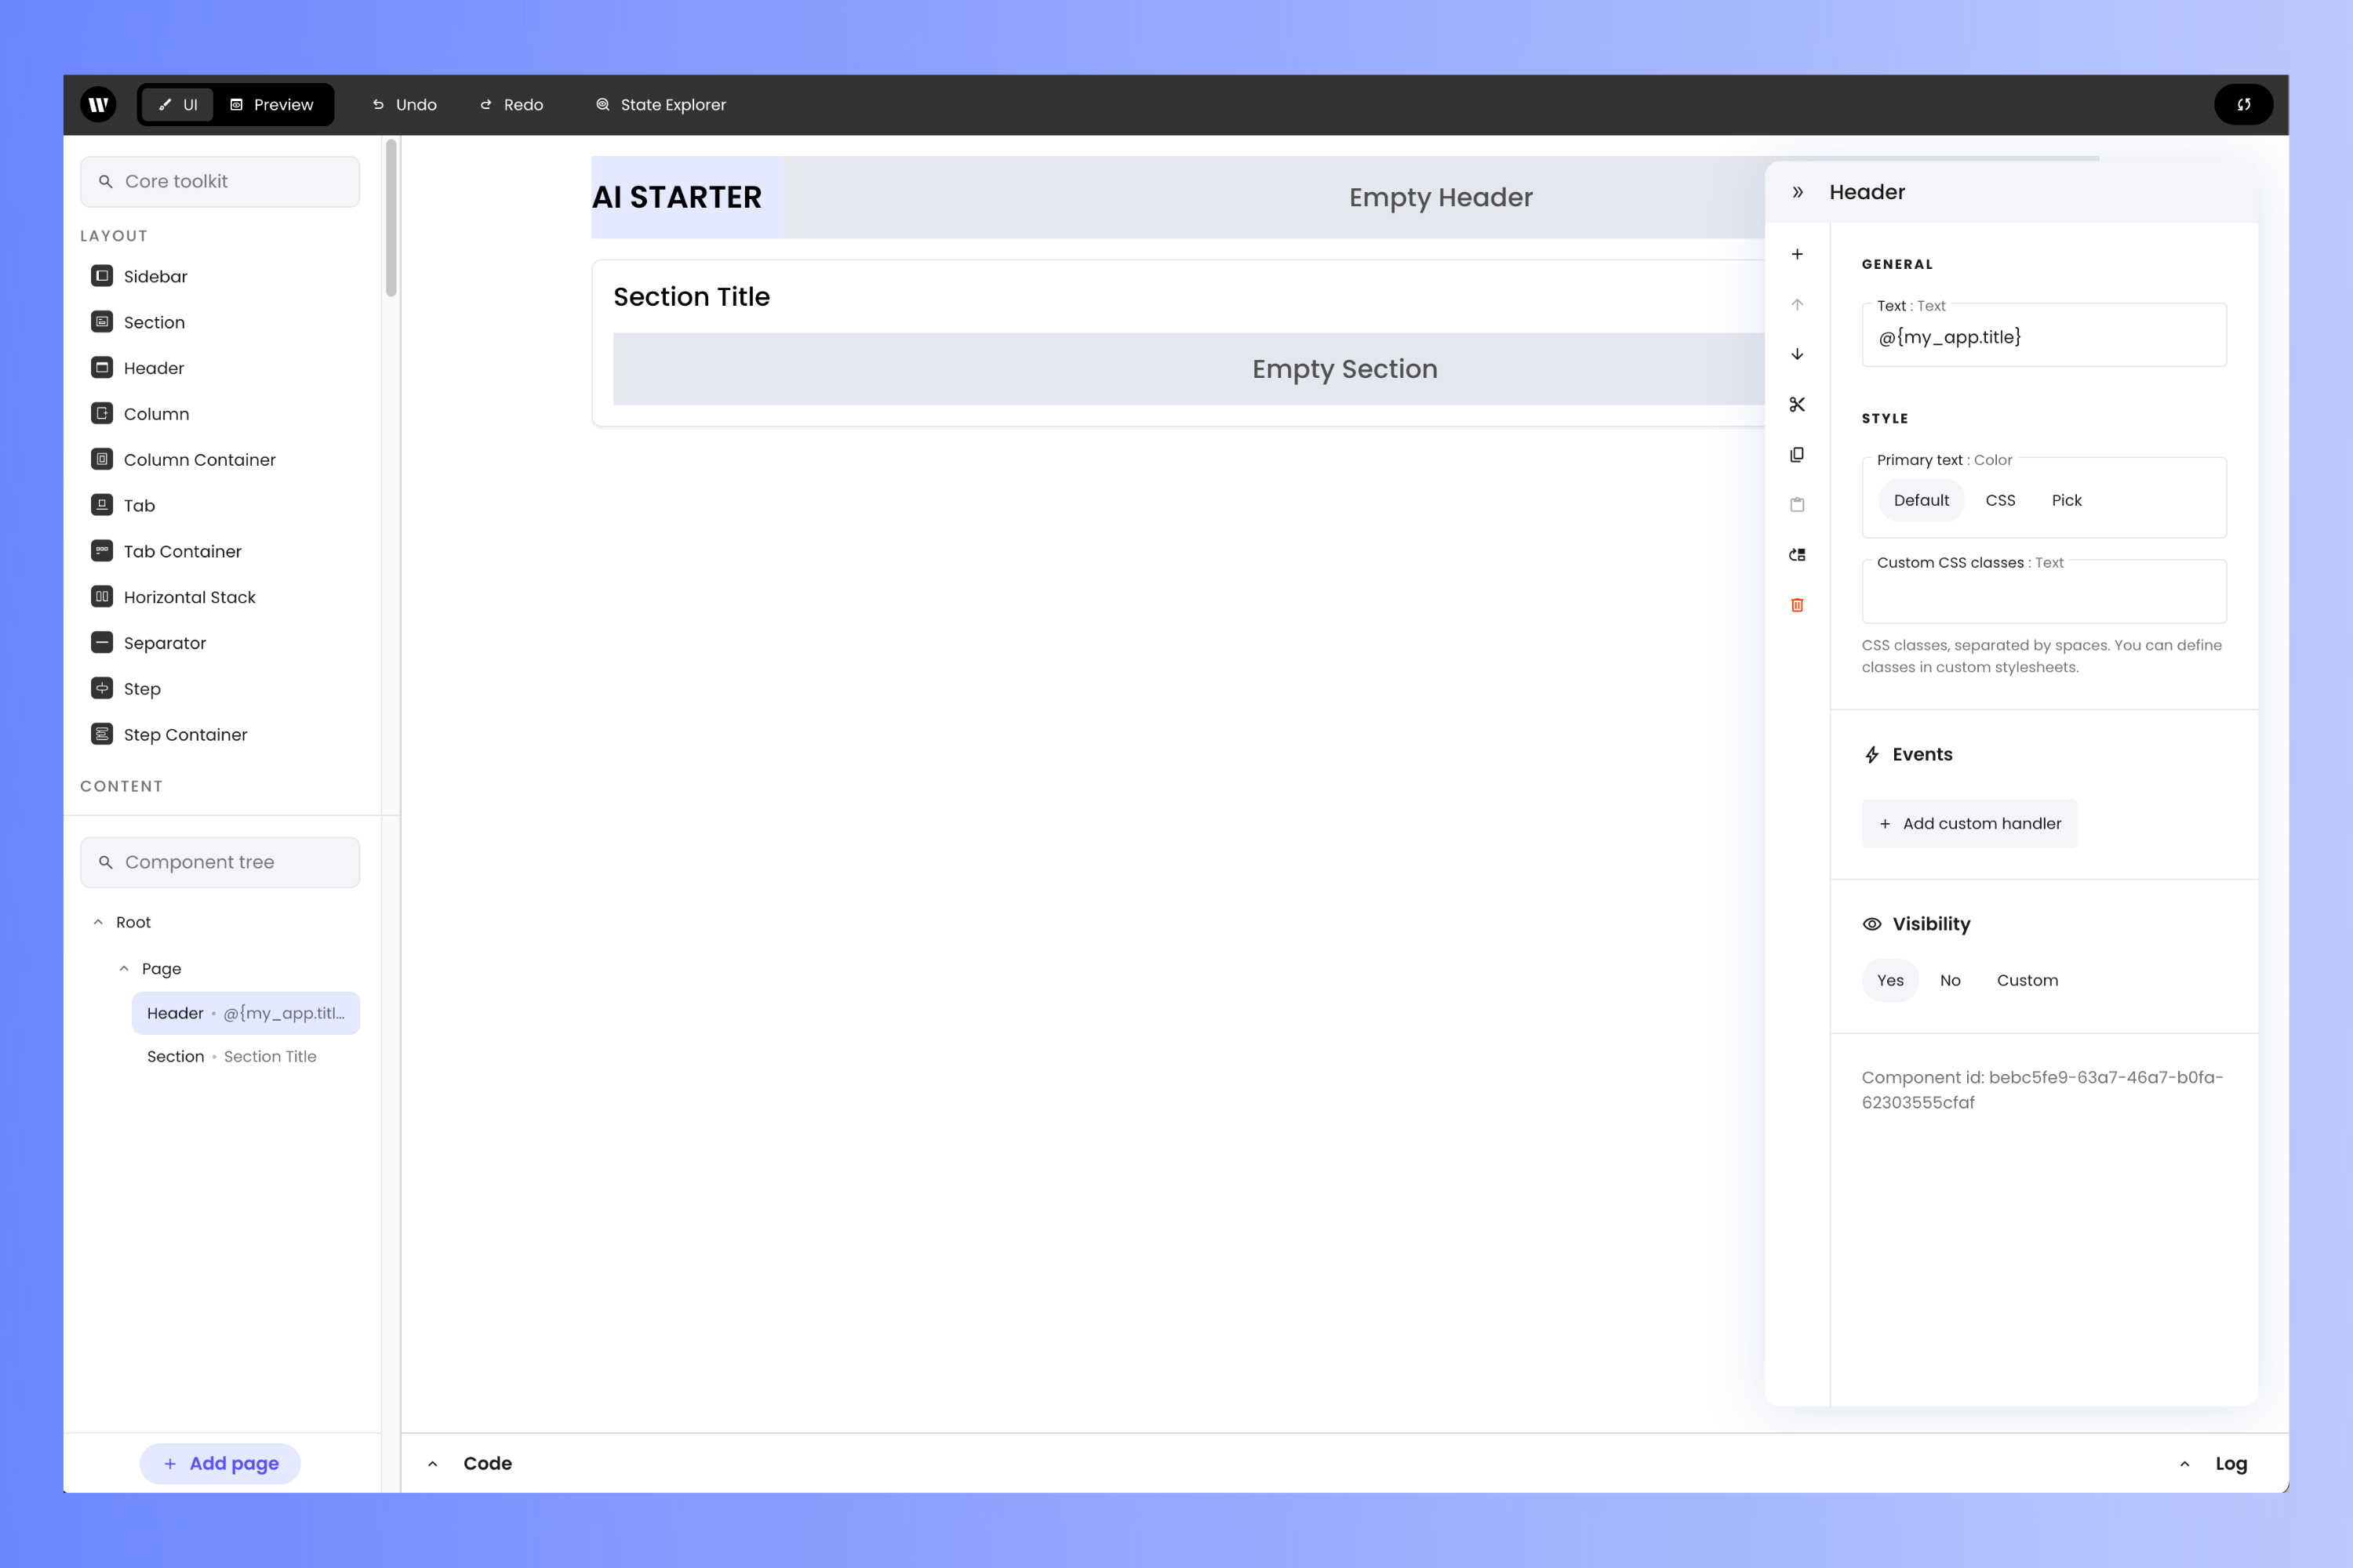Switch to Preview mode
Viewport: 2353px width, 1568px height.
point(272,104)
